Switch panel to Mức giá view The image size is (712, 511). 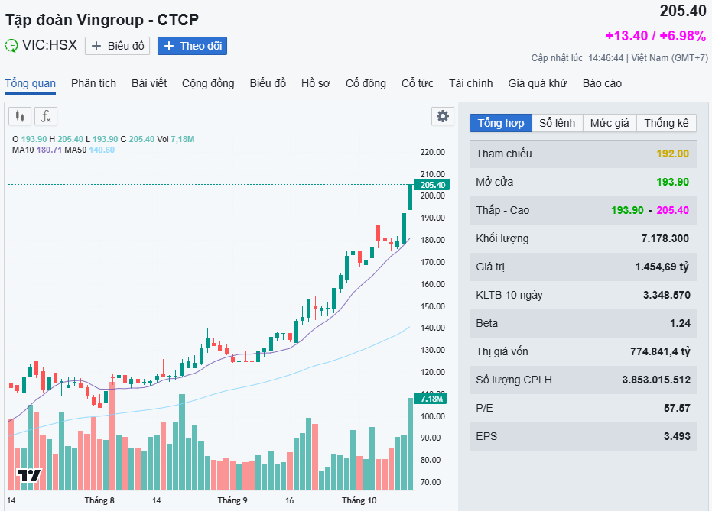coord(610,123)
